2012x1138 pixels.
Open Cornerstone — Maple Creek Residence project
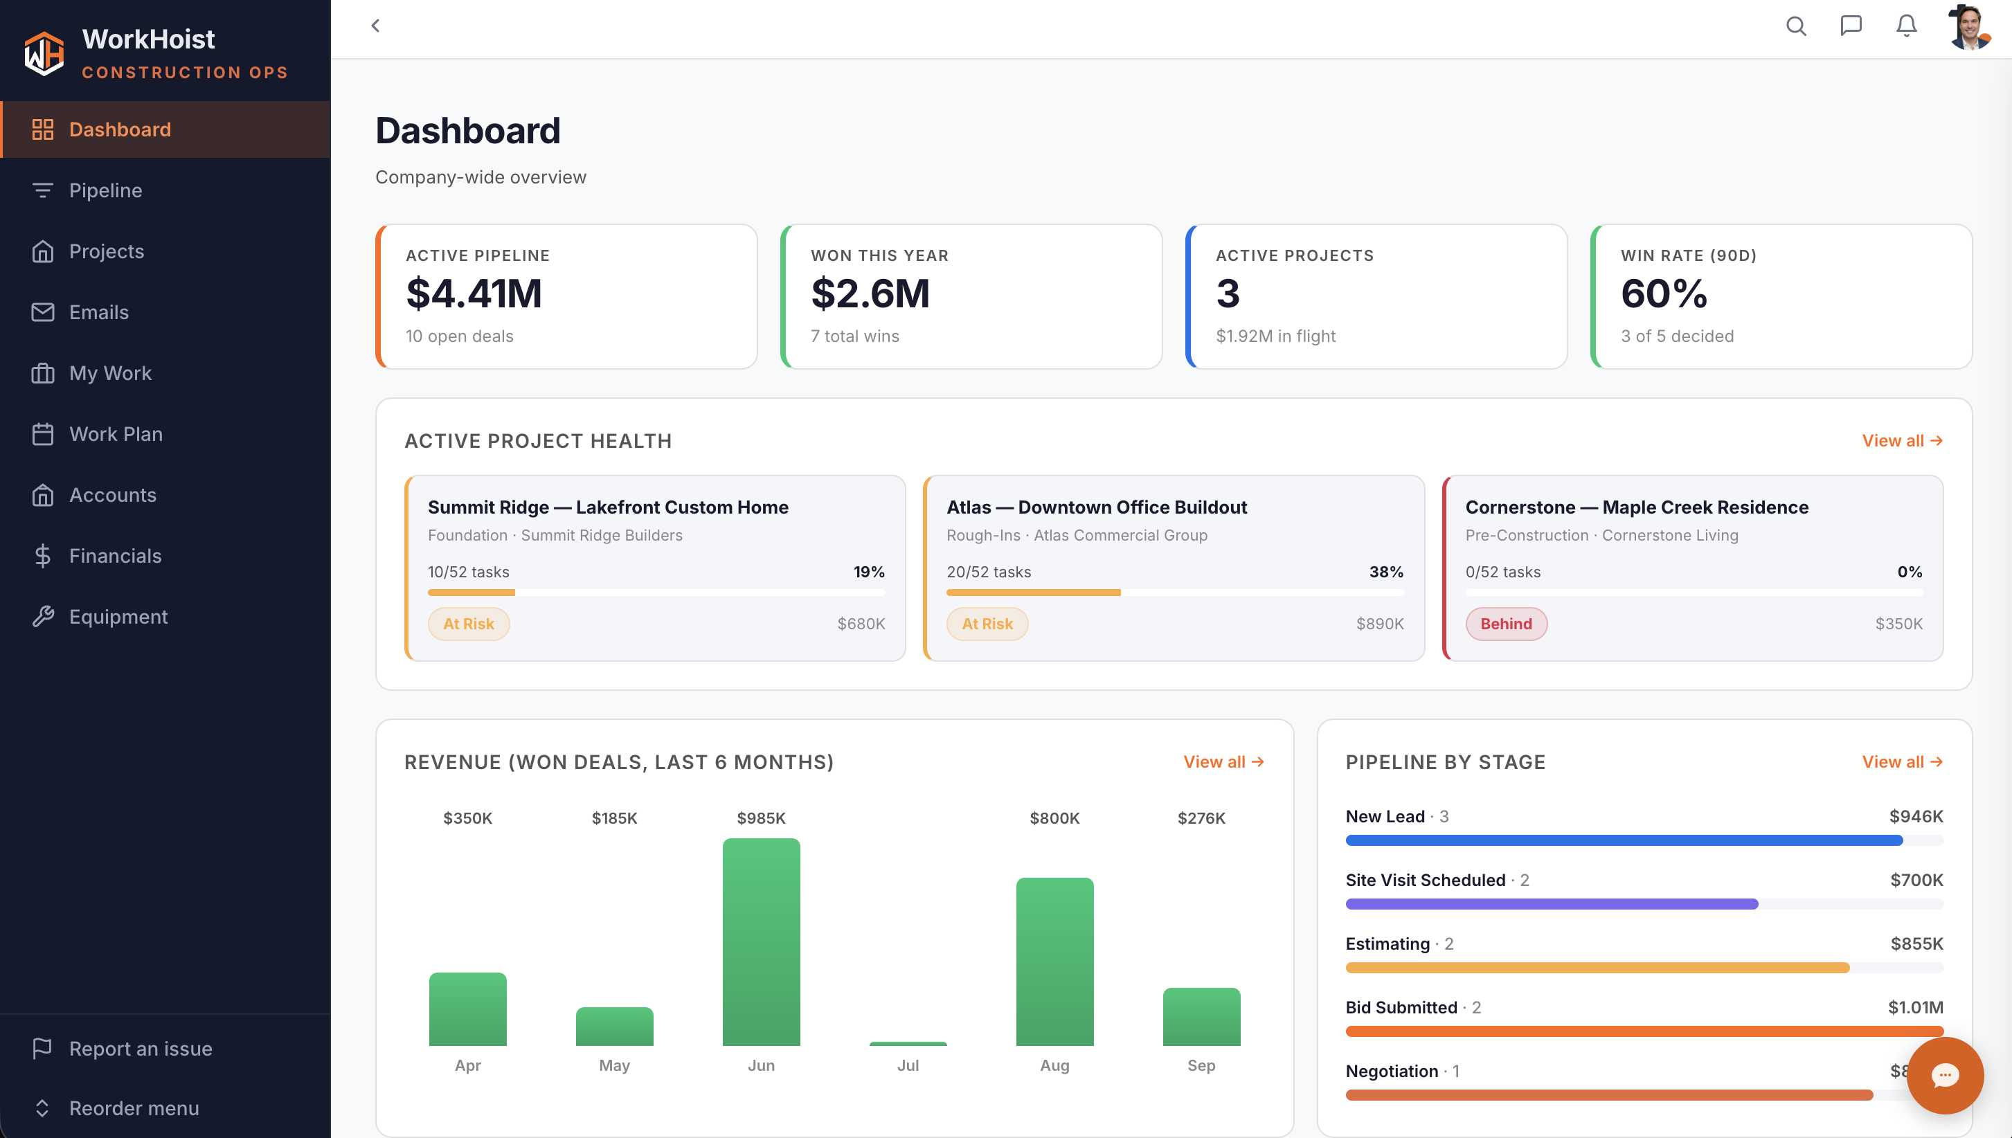point(1693,568)
